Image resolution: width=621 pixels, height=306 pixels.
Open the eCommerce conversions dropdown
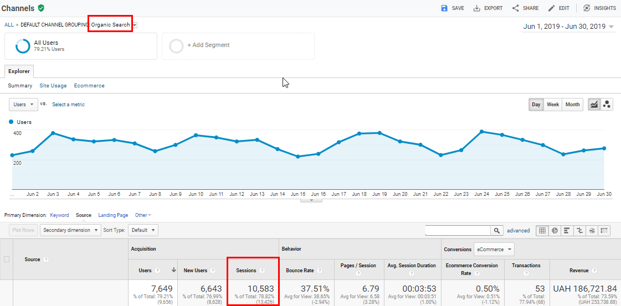click(494, 250)
